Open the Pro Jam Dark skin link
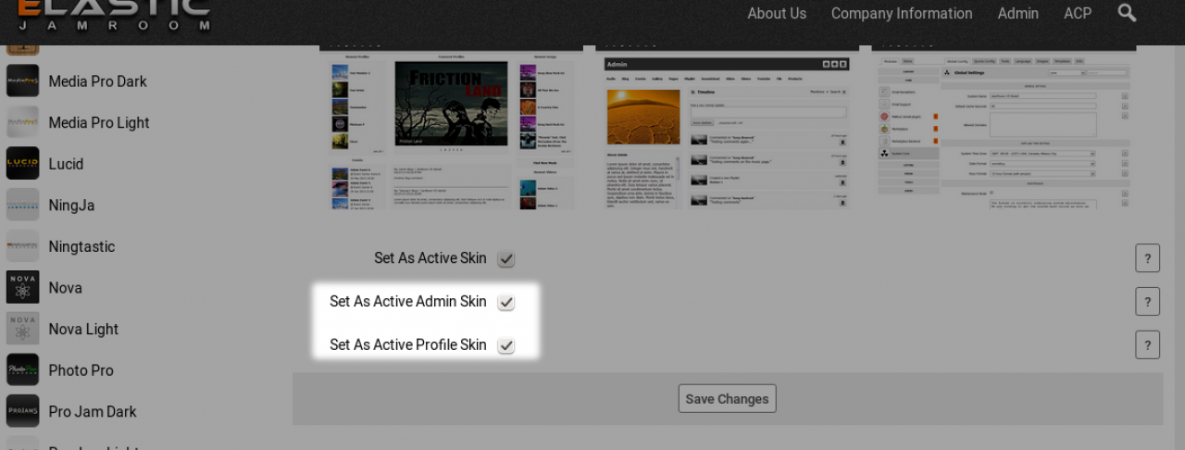 pos(93,411)
